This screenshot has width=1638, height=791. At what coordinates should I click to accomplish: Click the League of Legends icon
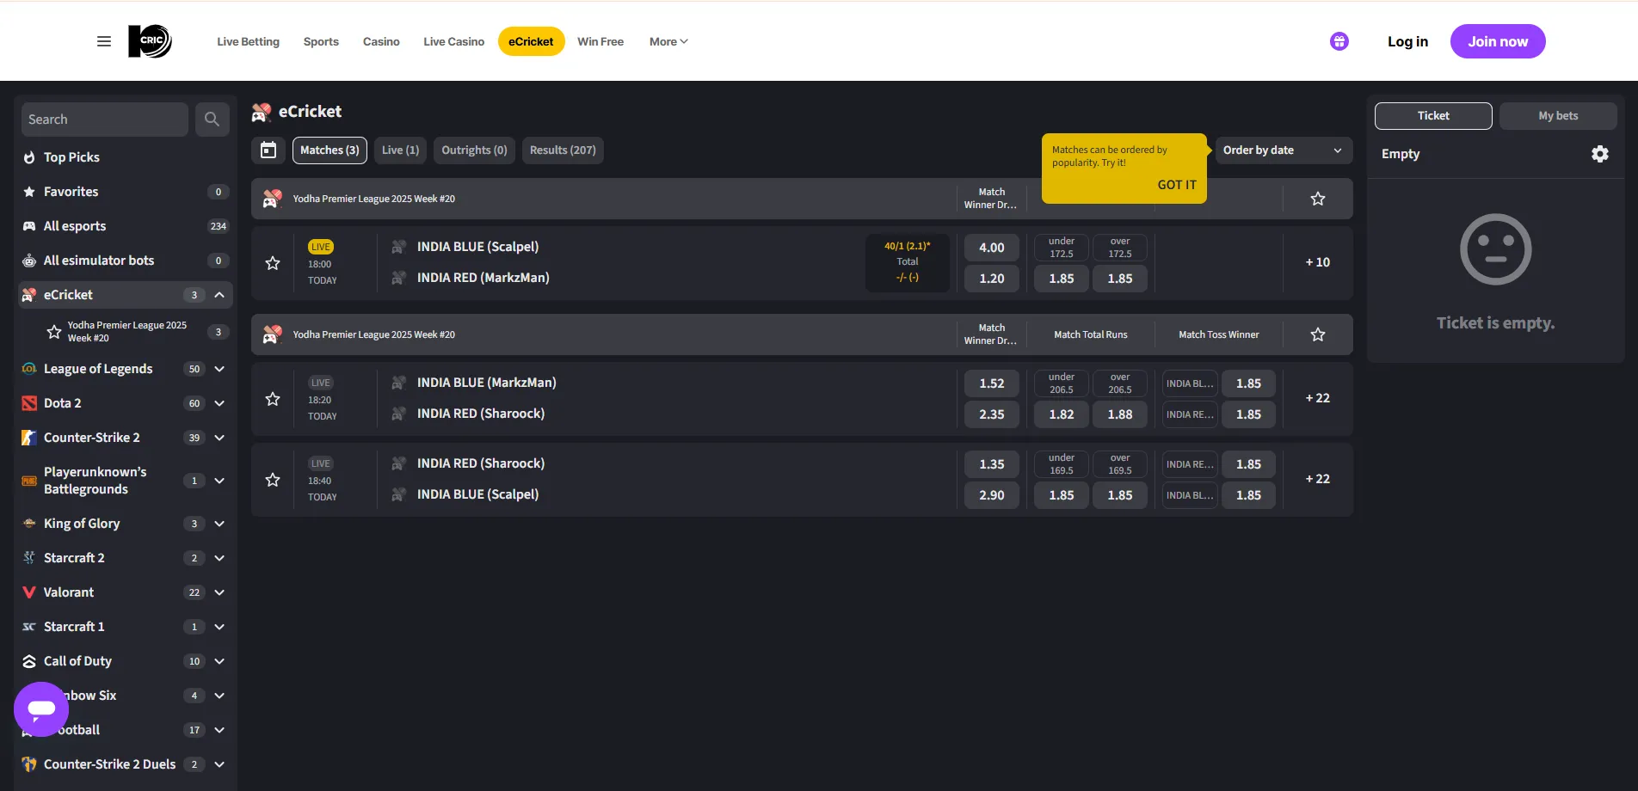coord(29,369)
